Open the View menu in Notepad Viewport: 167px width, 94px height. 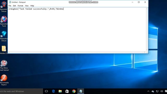point(27,6)
